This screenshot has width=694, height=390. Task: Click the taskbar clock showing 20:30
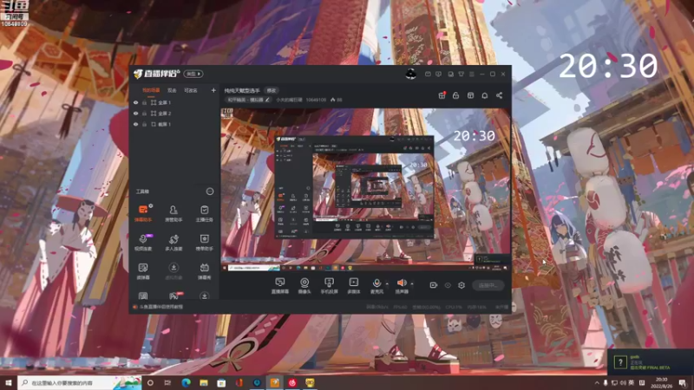(x=662, y=382)
